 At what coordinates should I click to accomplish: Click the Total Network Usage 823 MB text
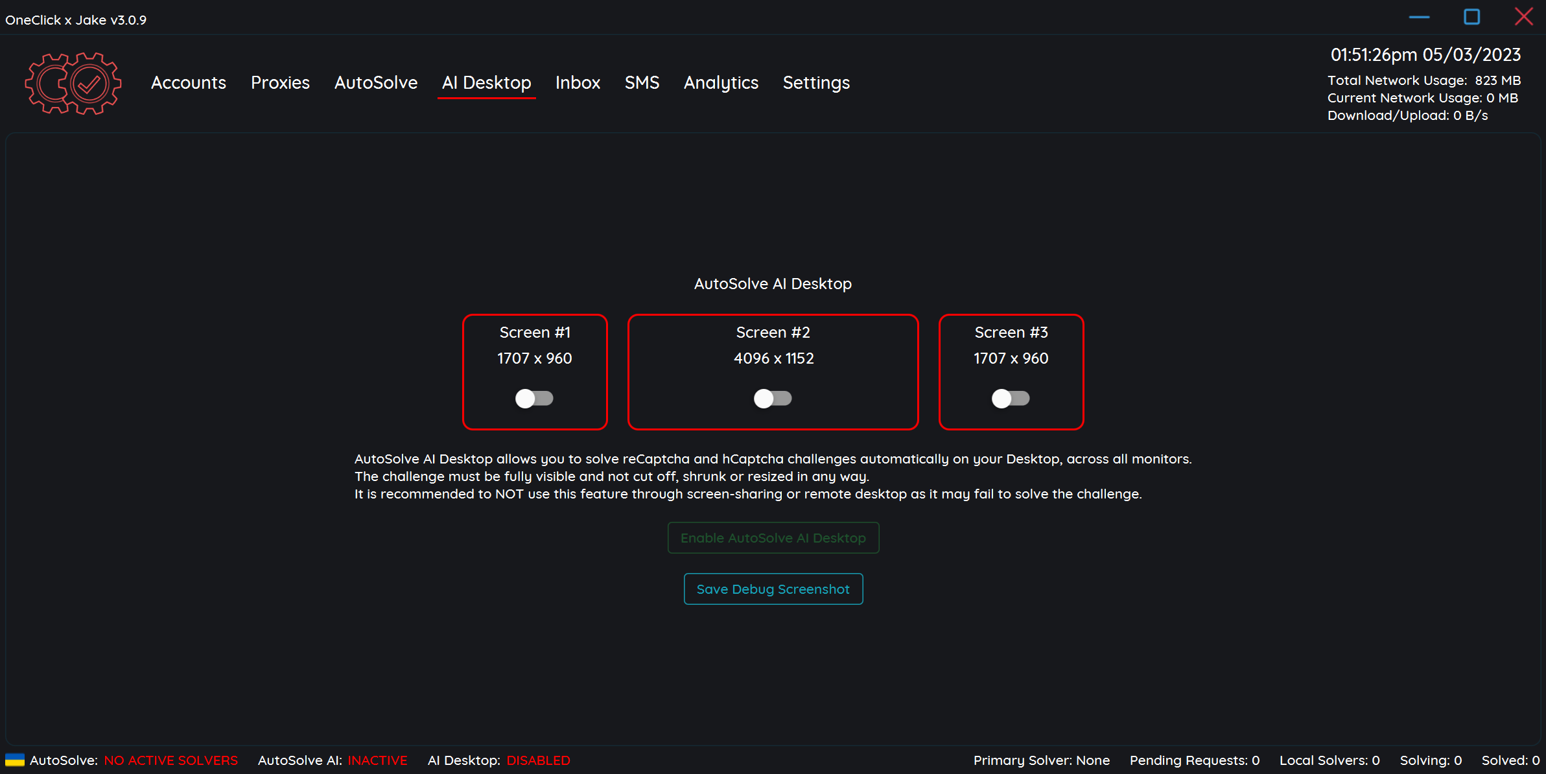(x=1424, y=80)
